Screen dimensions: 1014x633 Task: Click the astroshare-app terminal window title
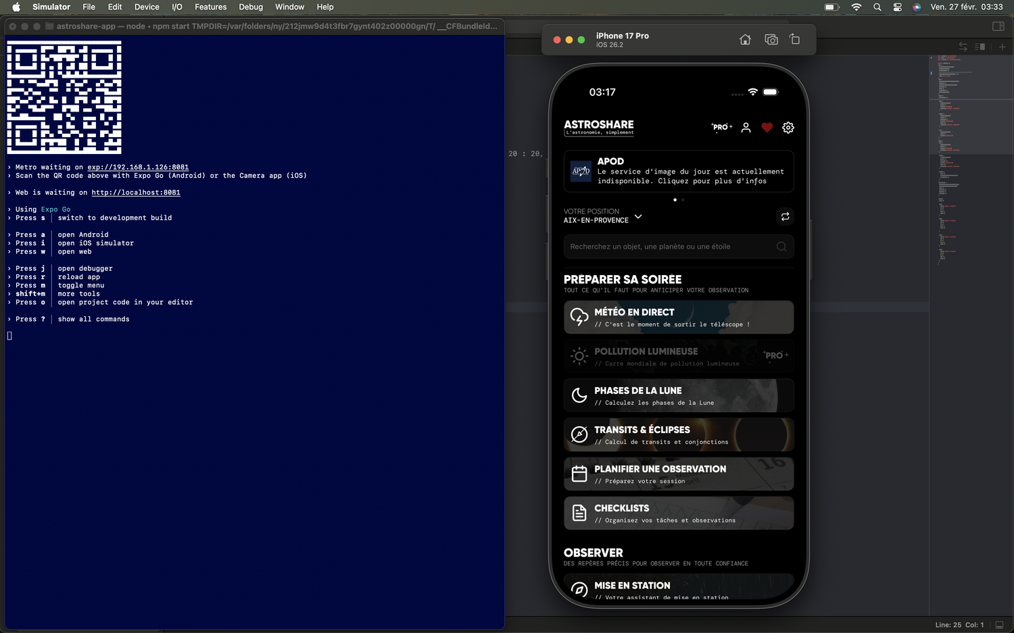click(277, 26)
